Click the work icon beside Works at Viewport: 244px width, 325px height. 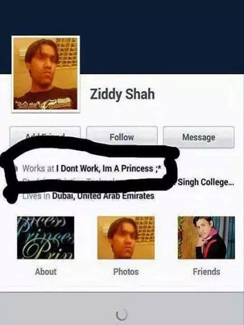pos(15,167)
